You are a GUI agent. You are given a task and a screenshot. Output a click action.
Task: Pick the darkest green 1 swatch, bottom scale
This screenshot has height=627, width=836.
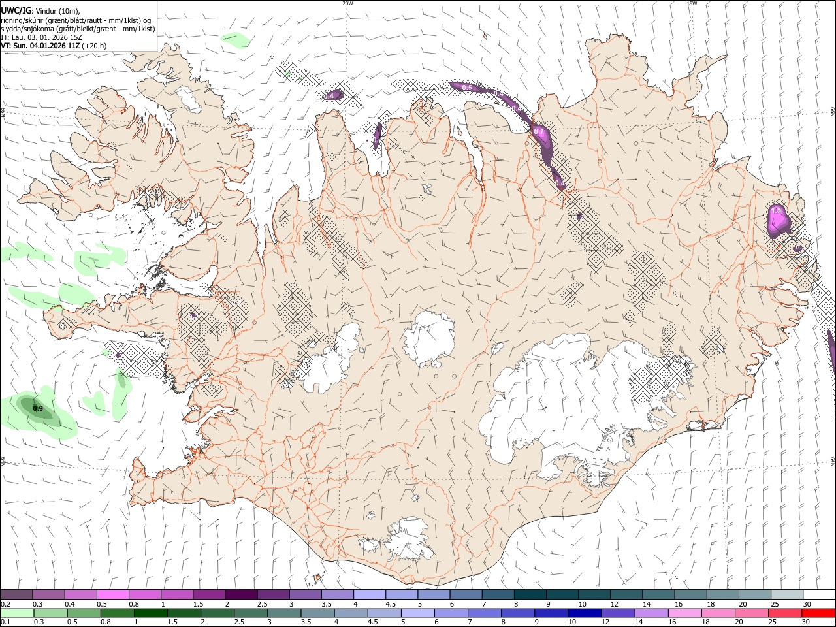pos(150,613)
